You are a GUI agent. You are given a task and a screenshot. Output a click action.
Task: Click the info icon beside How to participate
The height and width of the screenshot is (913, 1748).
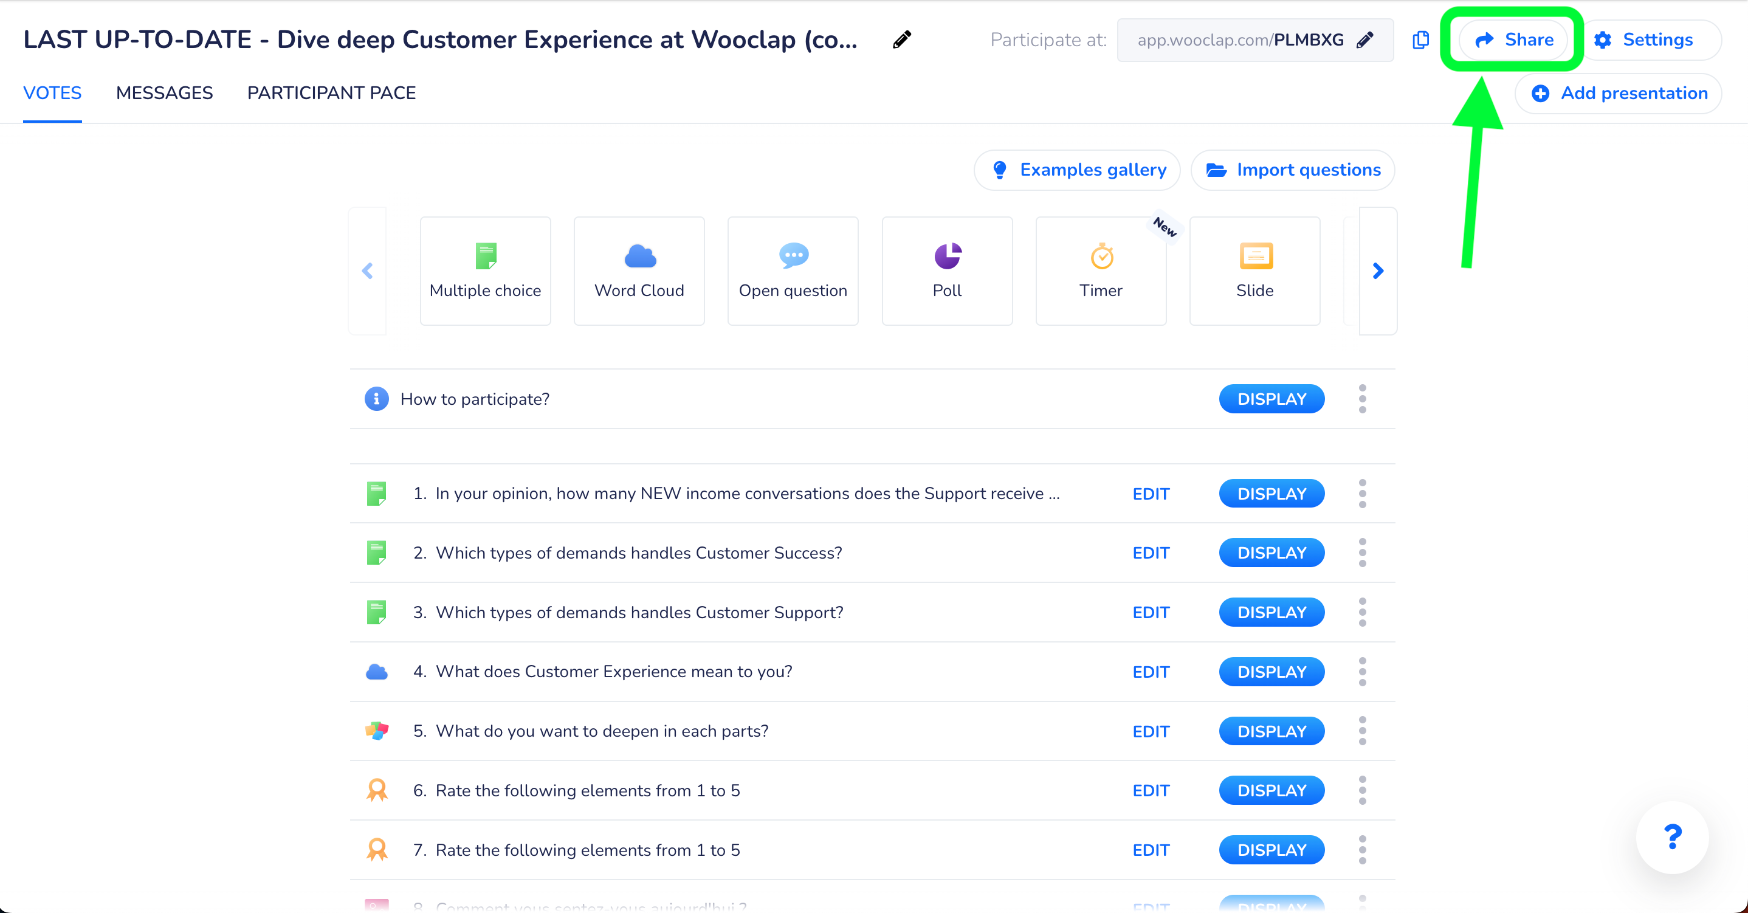point(376,399)
